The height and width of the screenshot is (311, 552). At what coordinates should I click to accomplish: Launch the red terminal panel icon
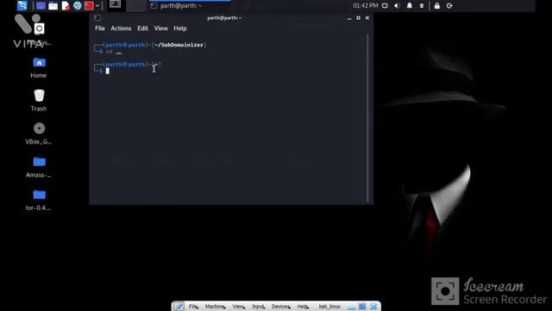(x=89, y=6)
